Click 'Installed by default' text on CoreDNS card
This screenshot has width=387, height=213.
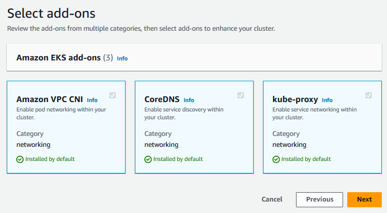(178, 159)
